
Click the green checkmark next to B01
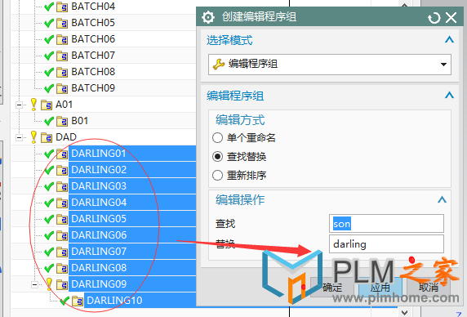49,121
